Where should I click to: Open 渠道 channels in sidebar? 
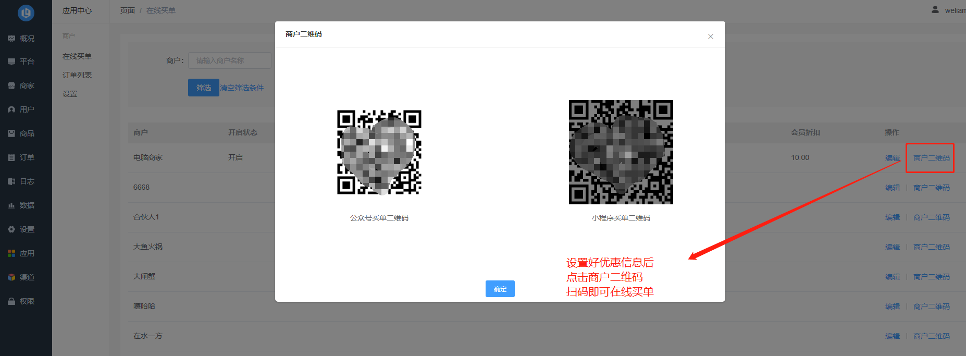pyautogui.click(x=21, y=277)
